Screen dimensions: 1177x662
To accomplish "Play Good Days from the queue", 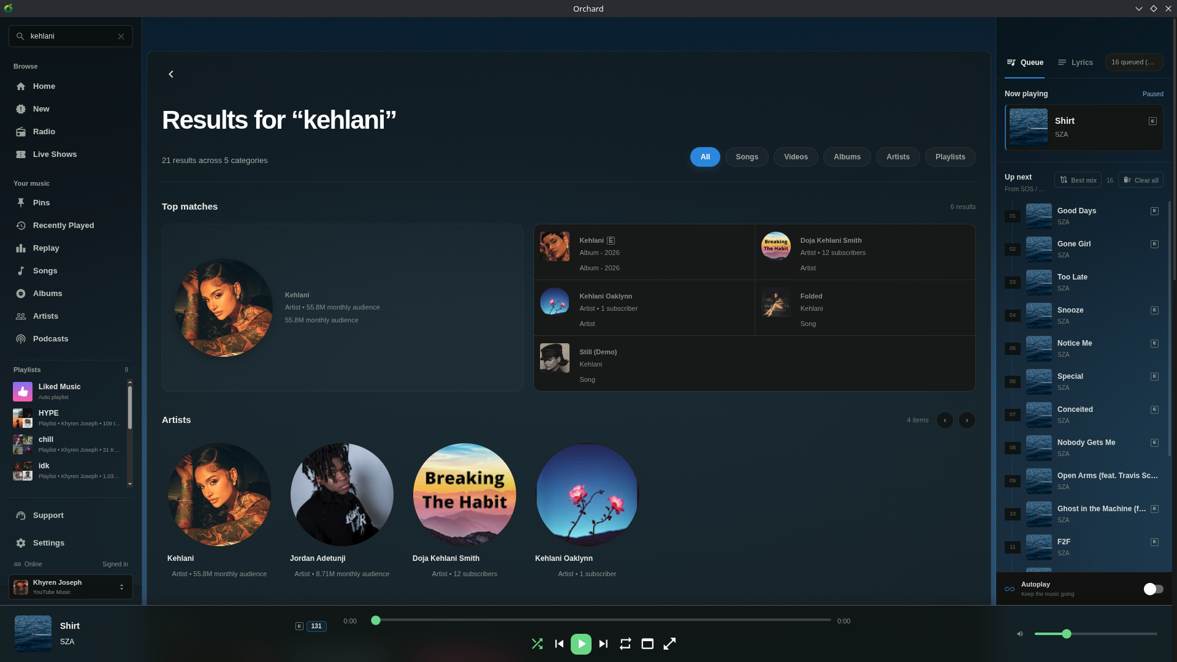I will tap(1083, 216).
